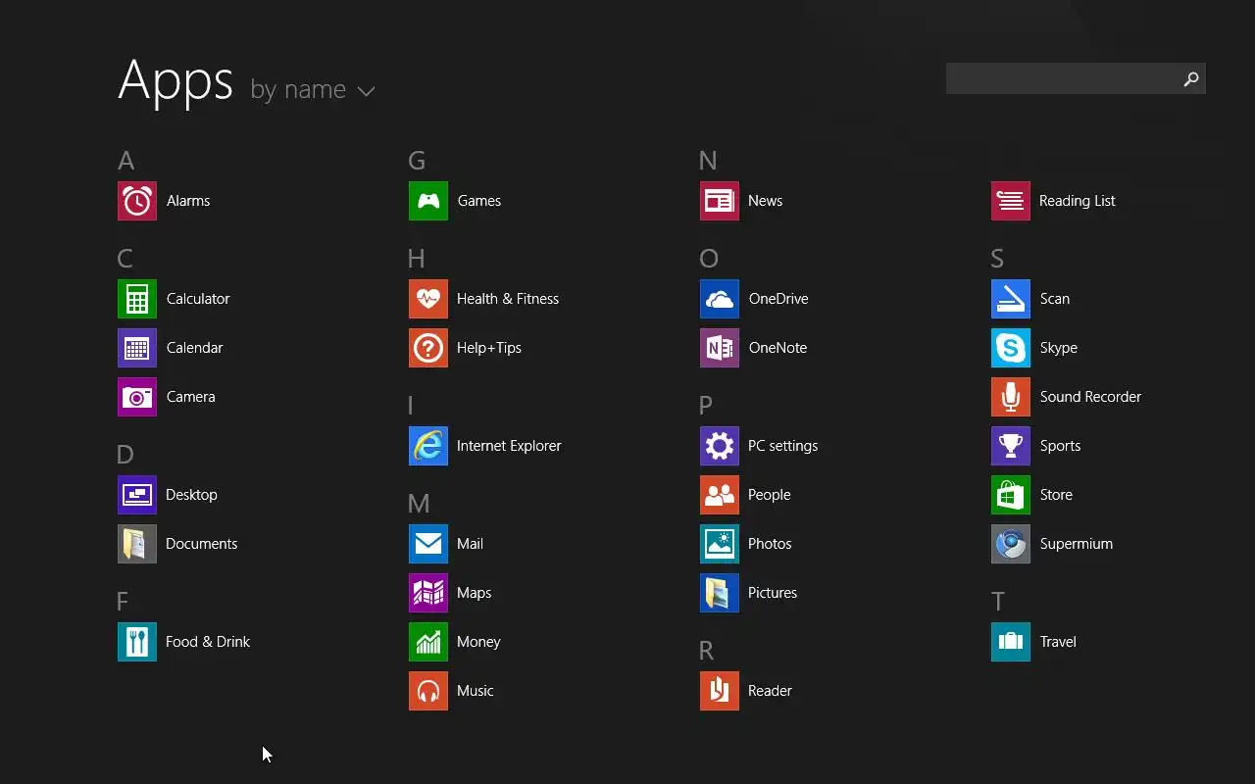The image size is (1255, 784).
Task: Launch the Travel suitcase icon
Action: click(x=1011, y=642)
